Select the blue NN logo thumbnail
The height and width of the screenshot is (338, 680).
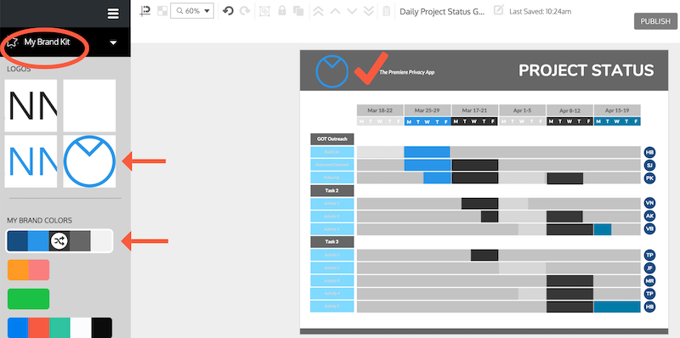(31, 161)
